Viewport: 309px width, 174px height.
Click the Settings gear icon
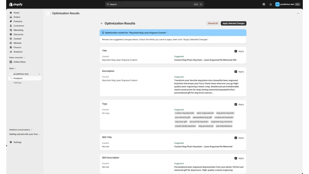click(11, 142)
